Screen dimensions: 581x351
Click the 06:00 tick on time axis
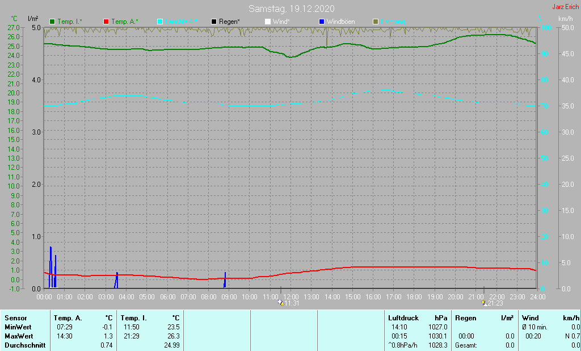[167, 297]
